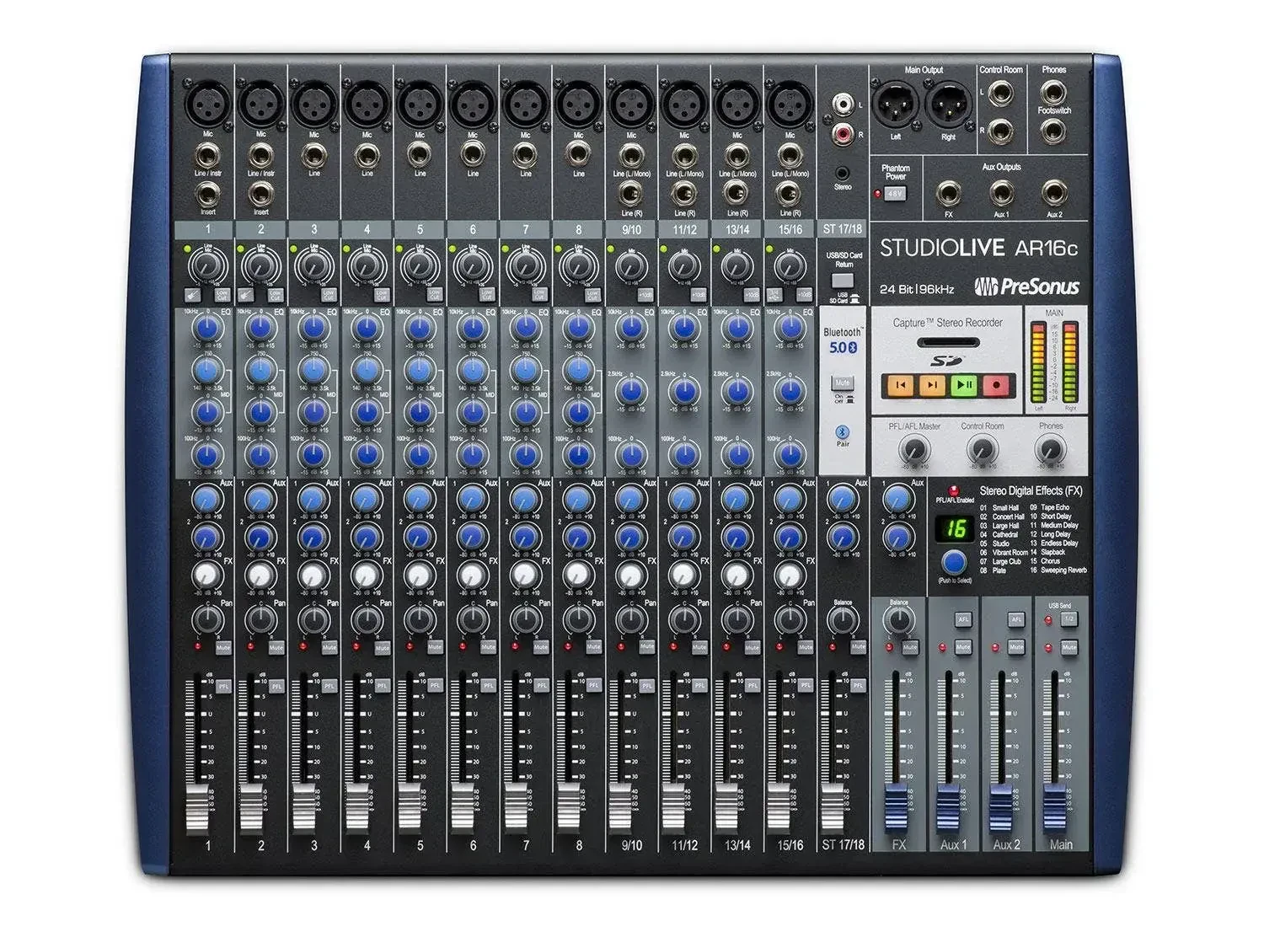Click the Bluetooth Pair button
The image size is (1264, 937).
pos(843,432)
